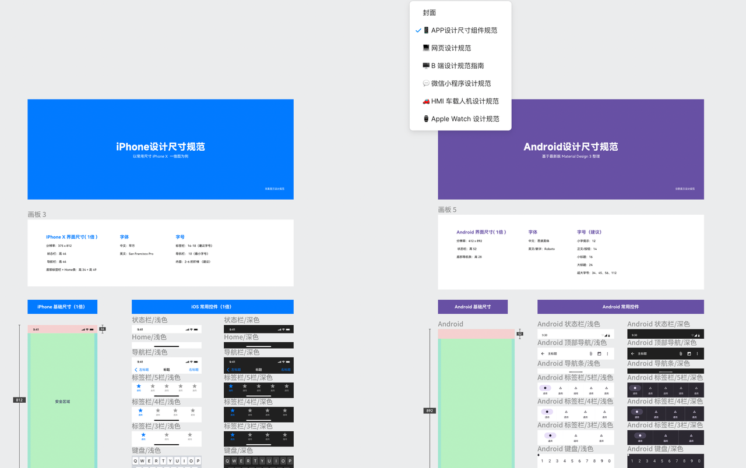The height and width of the screenshot is (468, 746).
Task: Click the back arrow in Android 顶部导航/浅色
Action: pos(543,353)
